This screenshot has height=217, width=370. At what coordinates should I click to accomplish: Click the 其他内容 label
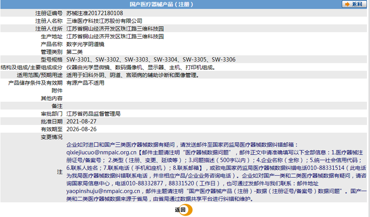coord(51,98)
